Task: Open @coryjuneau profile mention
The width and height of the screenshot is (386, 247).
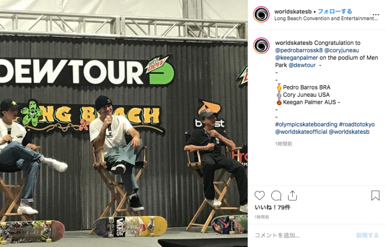Action: (342, 51)
